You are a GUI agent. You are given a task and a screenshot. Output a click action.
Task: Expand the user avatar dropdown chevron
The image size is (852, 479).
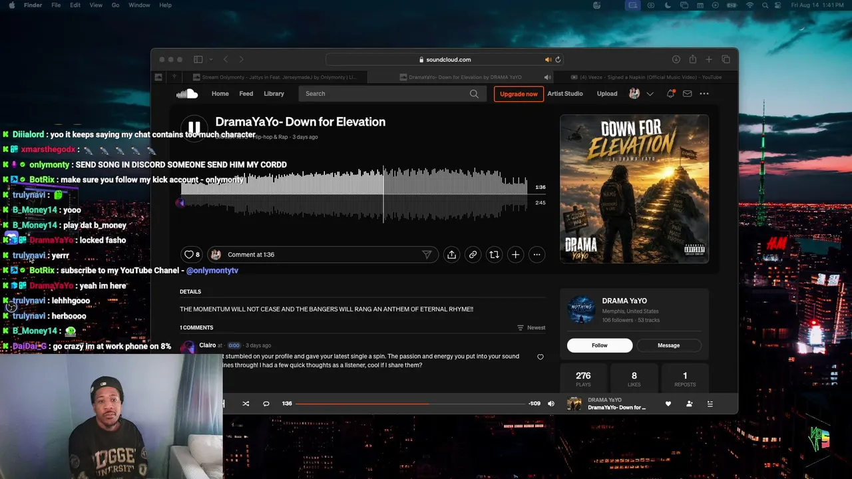click(x=650, y=94)
